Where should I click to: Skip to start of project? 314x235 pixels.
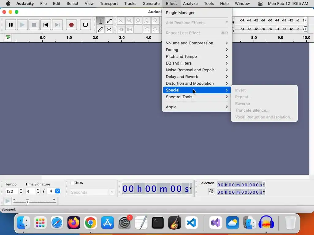point(46,25)
